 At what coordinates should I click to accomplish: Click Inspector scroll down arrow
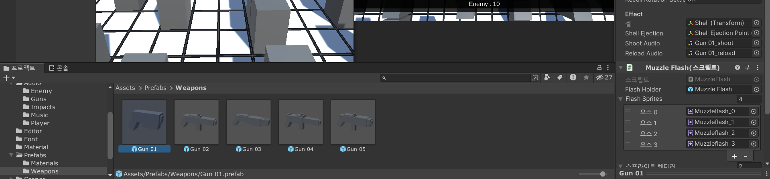[767, 164]
